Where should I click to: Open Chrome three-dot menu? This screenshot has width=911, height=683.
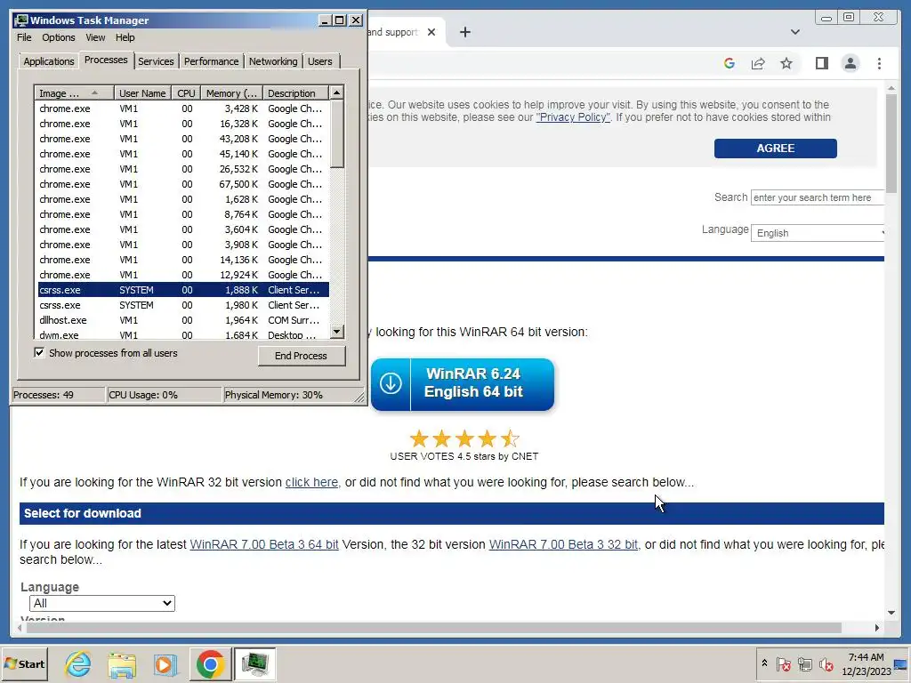879,63
